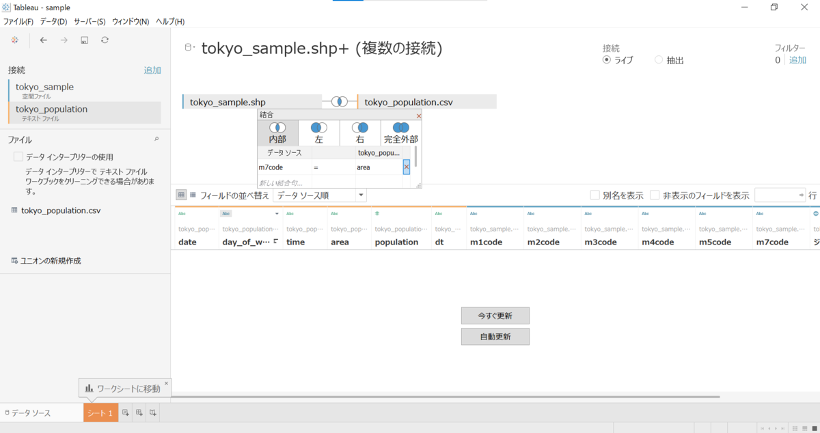Dismiss the ワークシートに移動 tooltip
This screenshot has width=820, height=433.
166,383
